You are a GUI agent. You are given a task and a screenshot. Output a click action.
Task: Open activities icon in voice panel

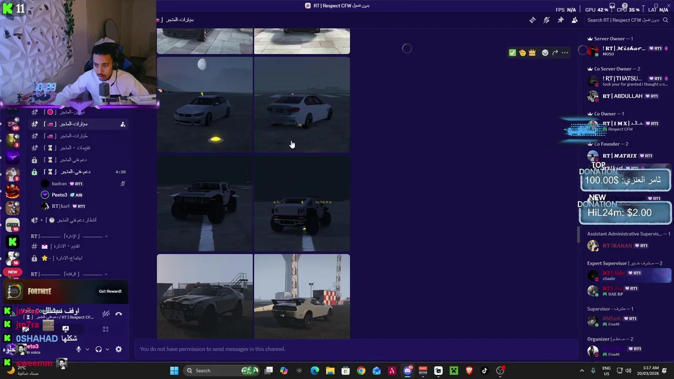[106, 328]
